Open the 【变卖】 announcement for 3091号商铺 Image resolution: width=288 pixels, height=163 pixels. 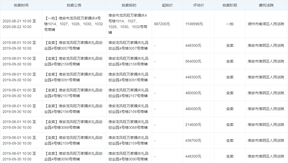(73, 77)
